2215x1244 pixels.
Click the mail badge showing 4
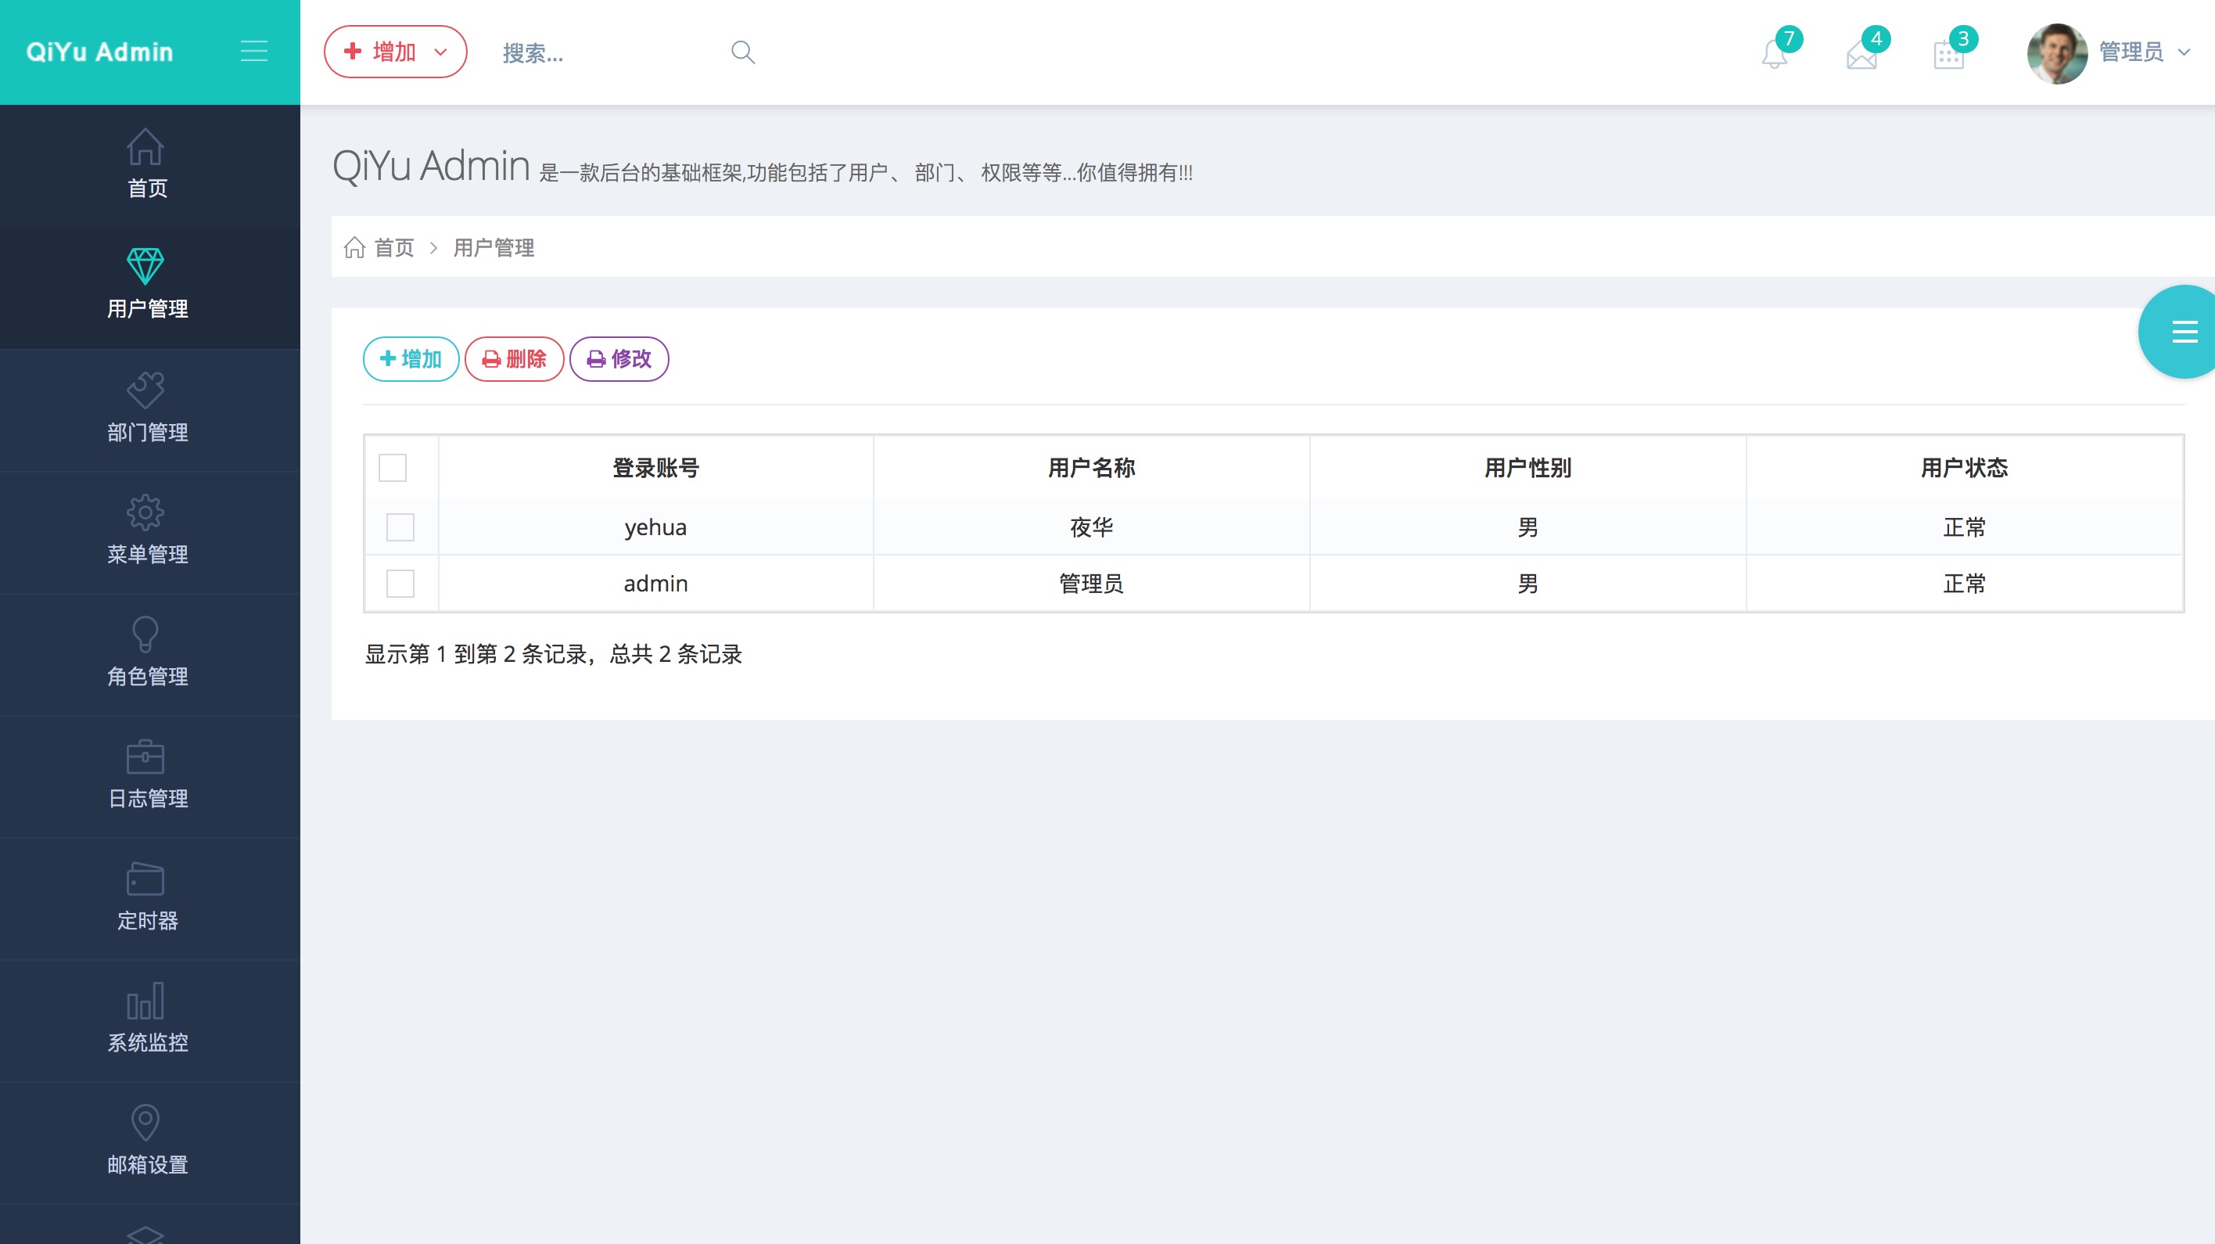pyautogui.click(x=1876, y=38)
